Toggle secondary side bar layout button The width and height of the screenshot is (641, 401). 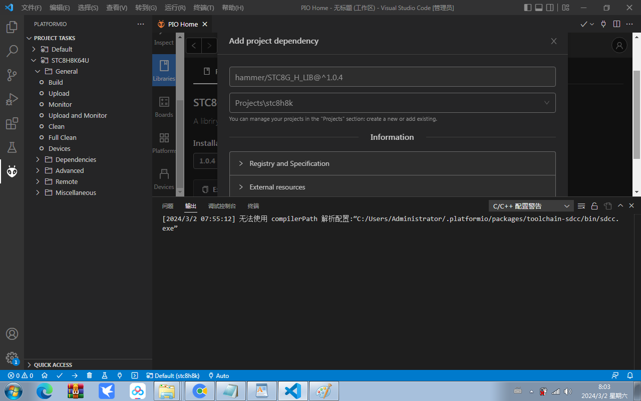[550, 8]
